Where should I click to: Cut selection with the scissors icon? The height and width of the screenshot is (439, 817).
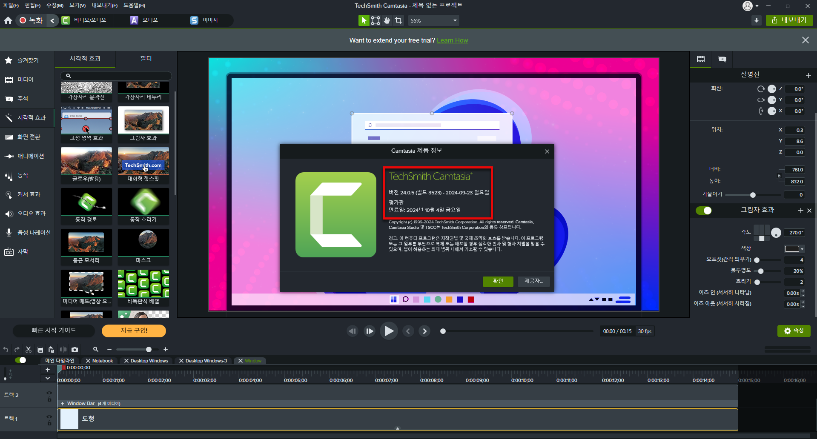29,349
